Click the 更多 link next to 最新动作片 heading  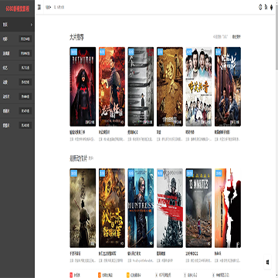tap(91, 158)
